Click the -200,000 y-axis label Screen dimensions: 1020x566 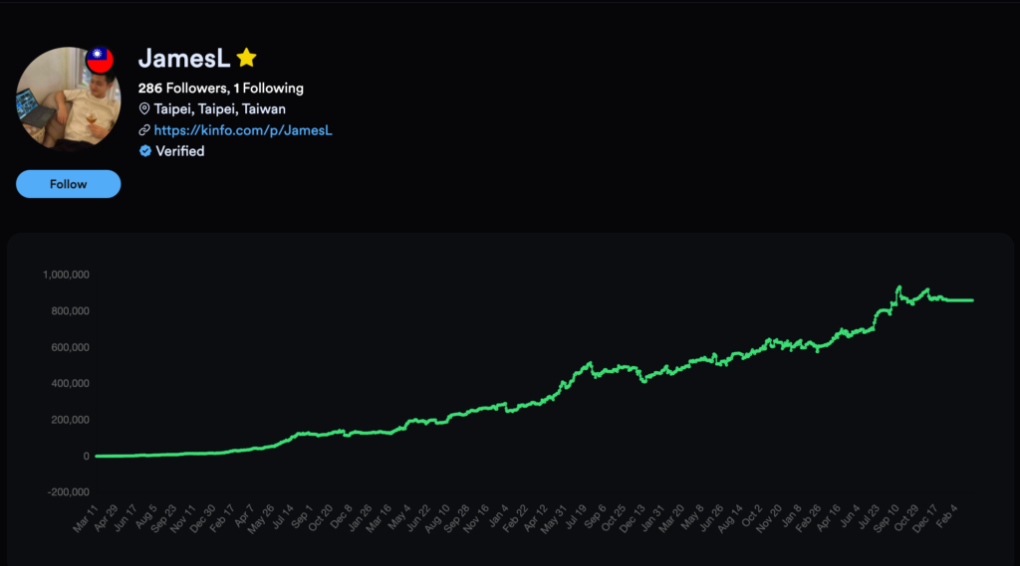coord(67,492)
